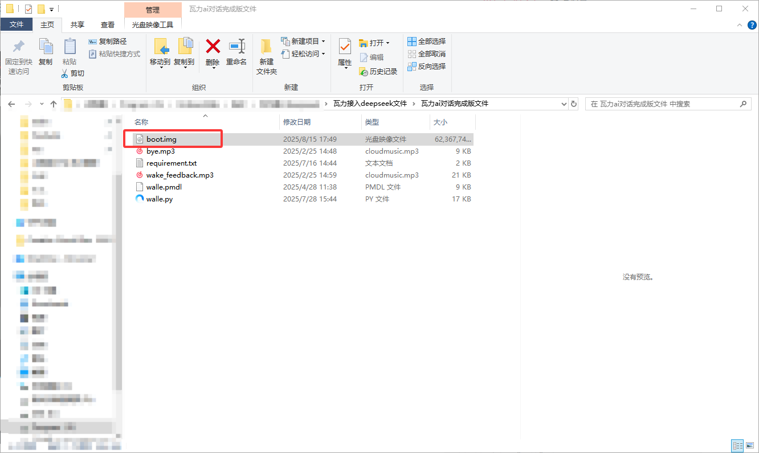Click Select none in ribbon
Image resolution: width=759 pixels, height=453 pixels.
click(x=427, y=54)
